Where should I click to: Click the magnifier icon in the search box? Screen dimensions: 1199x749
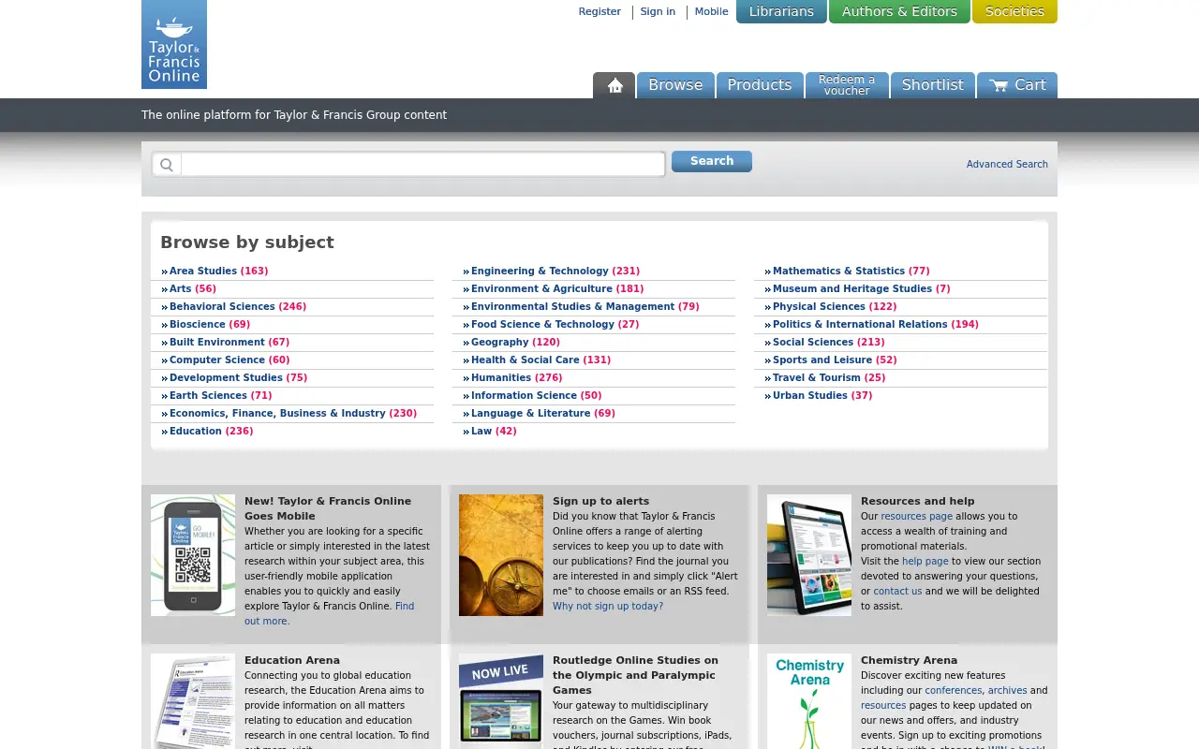click(x=167, y=165)
